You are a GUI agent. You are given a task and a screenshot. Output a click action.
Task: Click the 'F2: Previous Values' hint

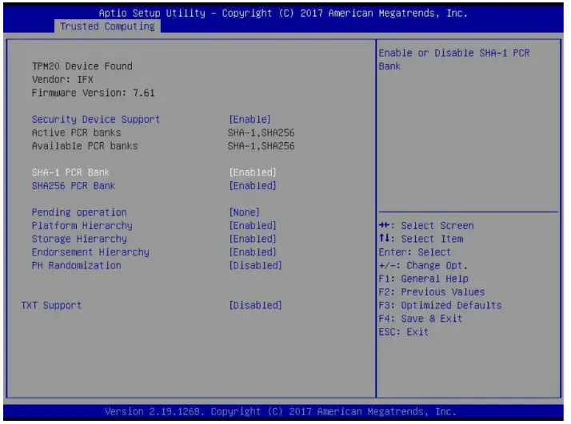432,292
